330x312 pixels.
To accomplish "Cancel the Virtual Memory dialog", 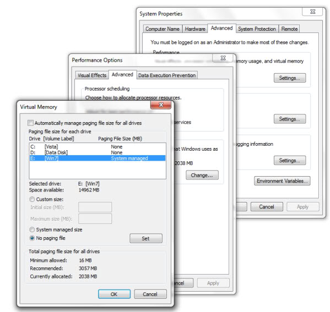I will (x=150, y=294).
